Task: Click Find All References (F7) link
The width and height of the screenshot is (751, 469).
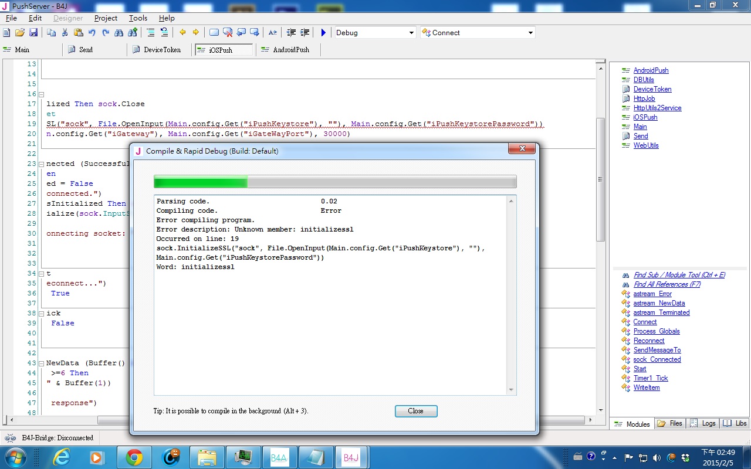Action: (667, 284)
